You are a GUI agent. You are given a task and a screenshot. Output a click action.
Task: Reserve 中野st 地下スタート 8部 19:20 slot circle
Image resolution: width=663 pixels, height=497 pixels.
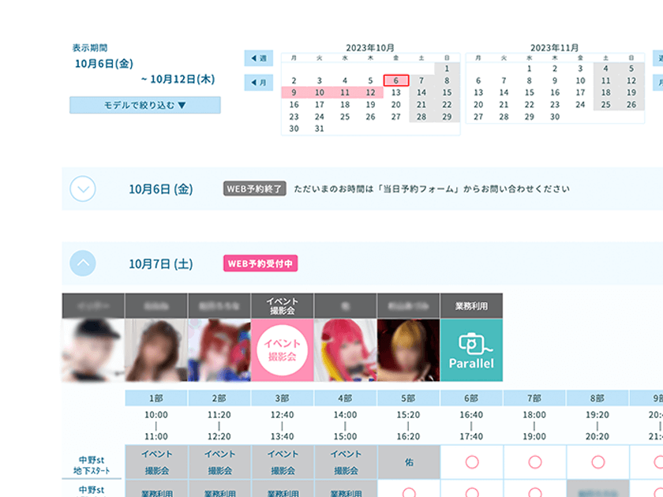(598, 462)
